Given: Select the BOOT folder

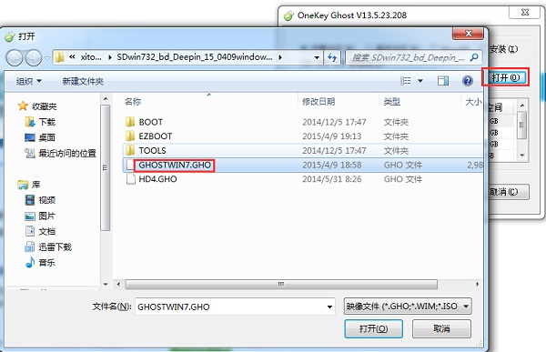Looking at the screenshot, I should tap(151, 122).
